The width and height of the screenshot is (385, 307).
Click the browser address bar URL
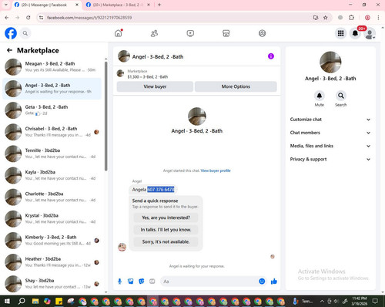click(x=89, y=18)
